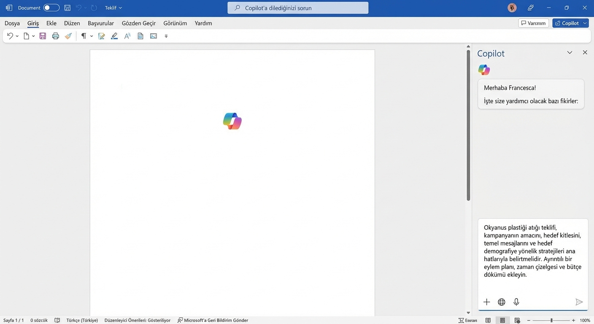Open the Gözden Geçir tab
Viewport: 594px width, 324px height.
tap(138, 23)
